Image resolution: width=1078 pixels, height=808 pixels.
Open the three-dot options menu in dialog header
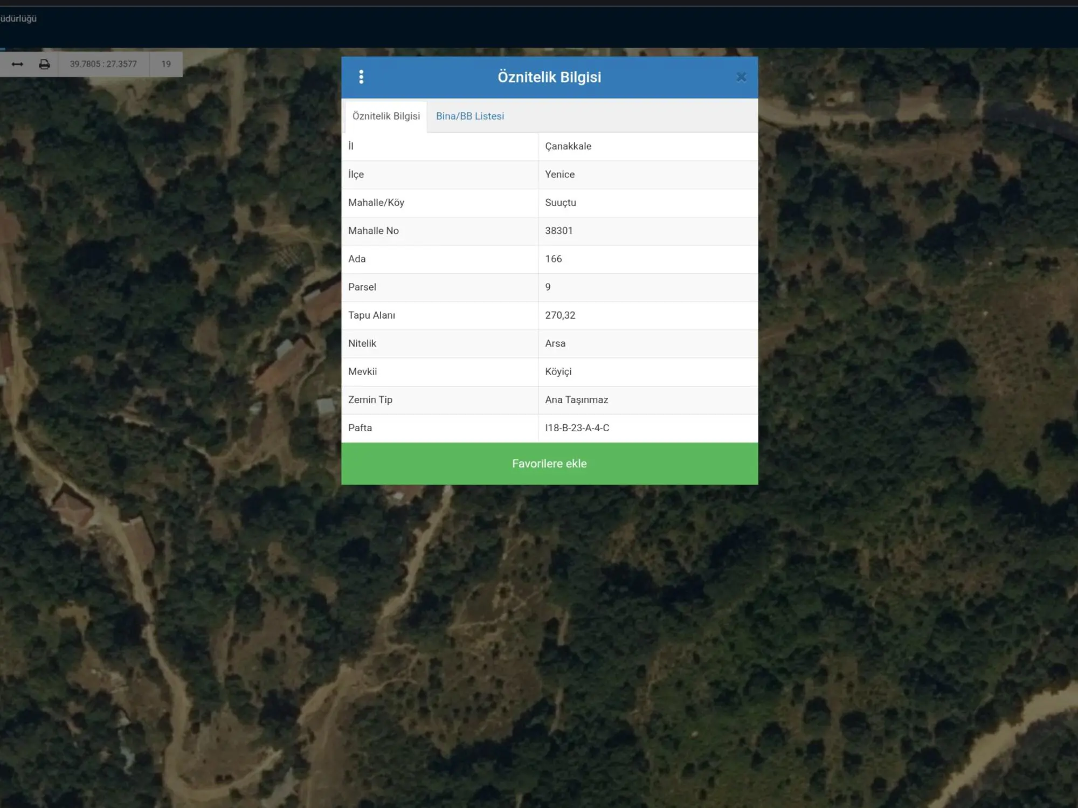[361, 77]
